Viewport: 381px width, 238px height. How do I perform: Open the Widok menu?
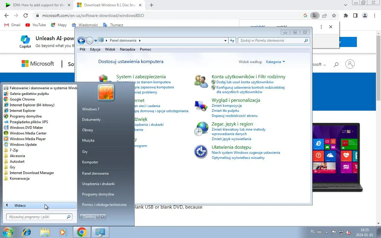(x=110, y=49)
